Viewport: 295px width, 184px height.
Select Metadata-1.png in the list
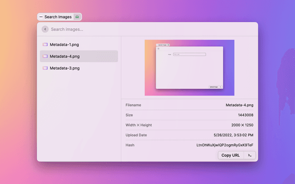click(65, 45)
